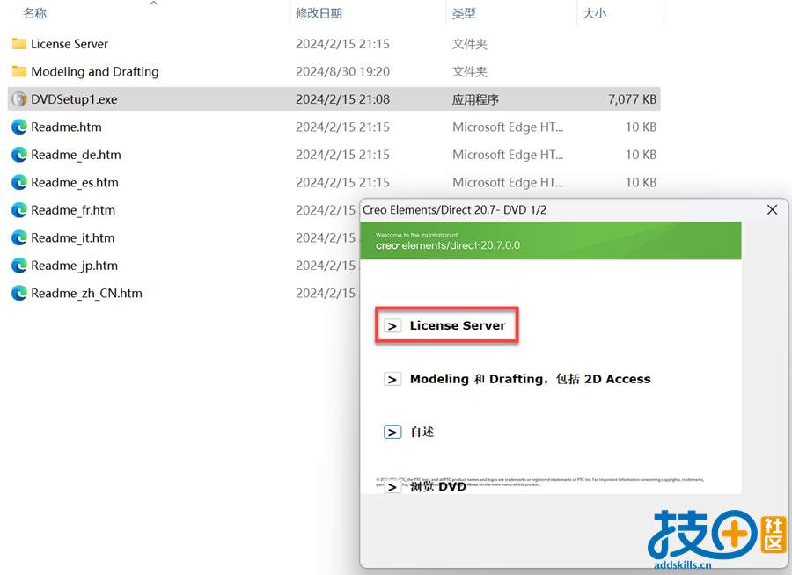This screenshot has width=792, height=575.
Task: Click the Edge icon beside Readme_it.htm
Action: click(x=19, y=237)
